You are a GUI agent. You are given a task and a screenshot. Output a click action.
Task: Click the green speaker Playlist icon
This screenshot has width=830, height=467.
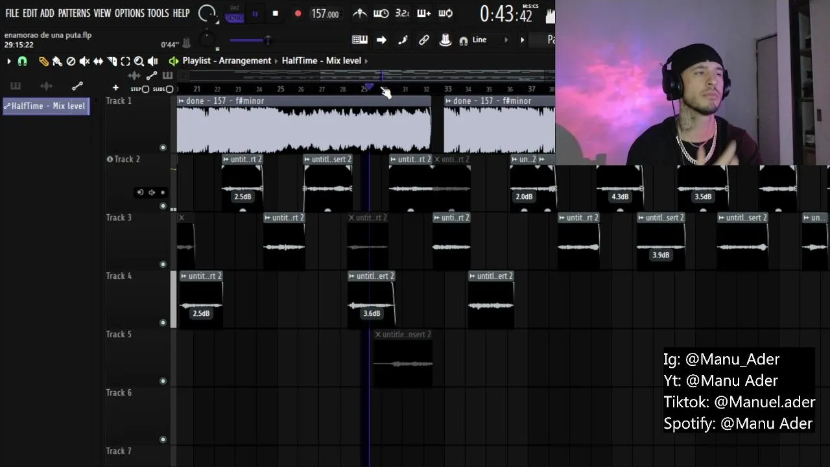coord(173,61)
